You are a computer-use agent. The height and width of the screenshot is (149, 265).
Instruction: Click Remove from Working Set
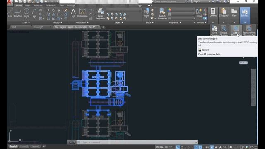click(x=249, y=31)
